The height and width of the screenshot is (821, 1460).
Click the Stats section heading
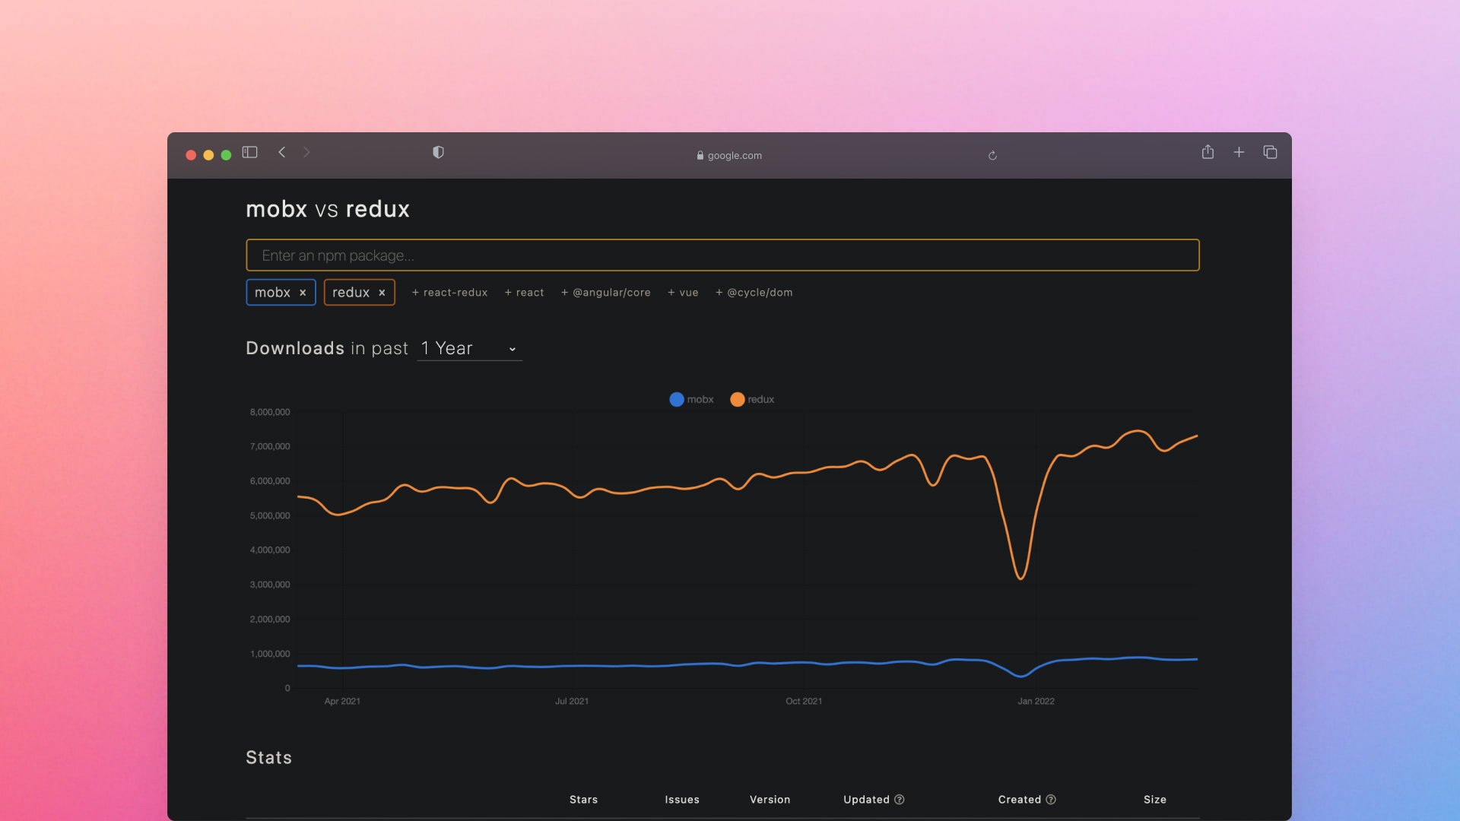(268, 758)
